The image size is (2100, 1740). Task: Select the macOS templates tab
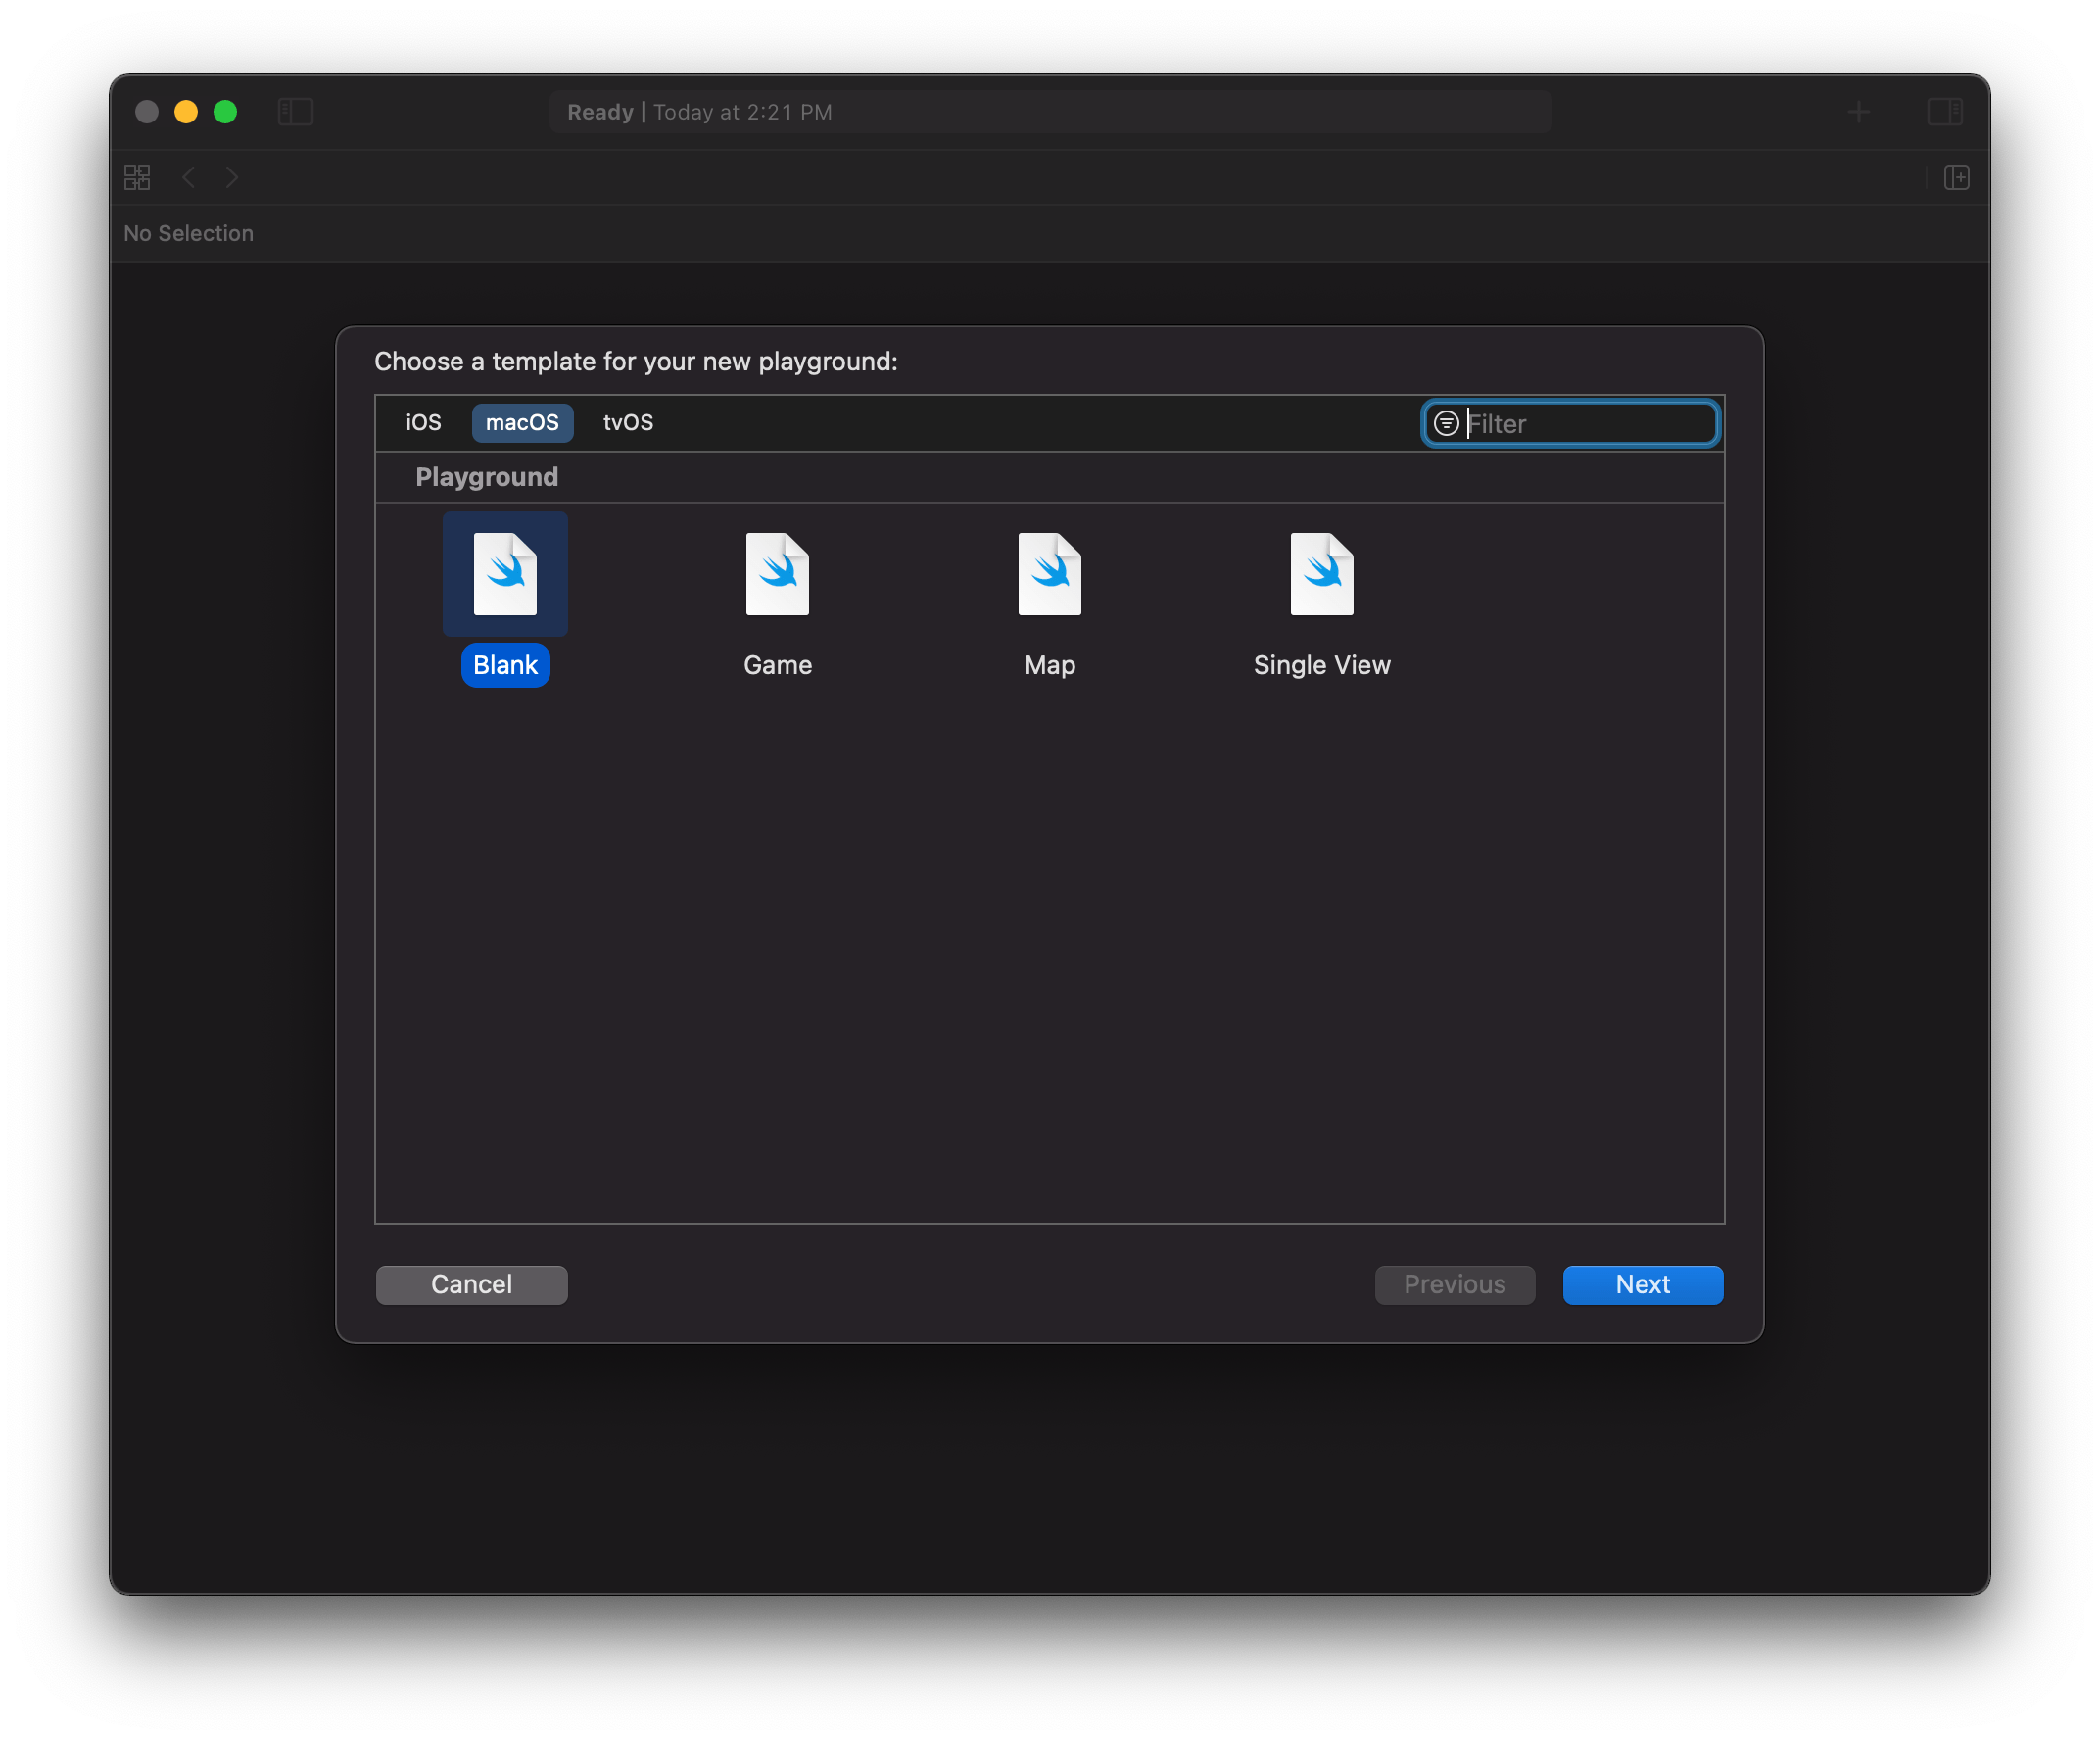point(522,422)
